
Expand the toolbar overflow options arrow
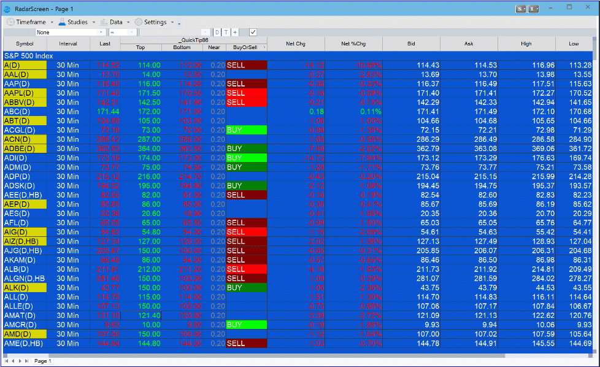[179, 23]
